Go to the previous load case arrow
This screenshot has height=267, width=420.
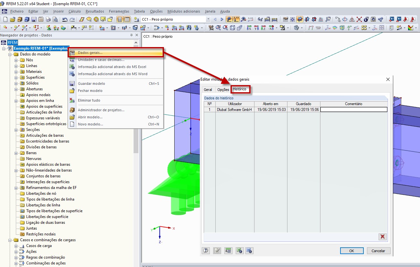pyautogui.click(x=215, y=19)
